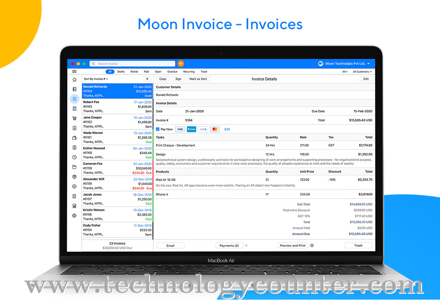Select Ronald Richards invoice #5164

pyautogui.click(x=117, y=91)
